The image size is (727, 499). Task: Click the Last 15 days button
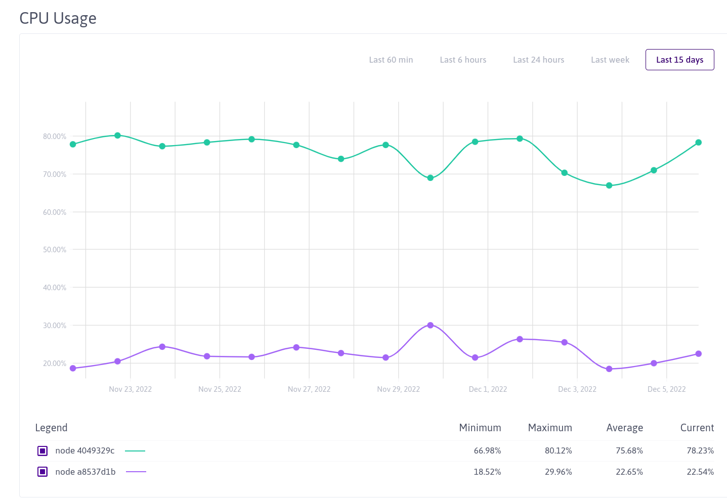[679, 59]
